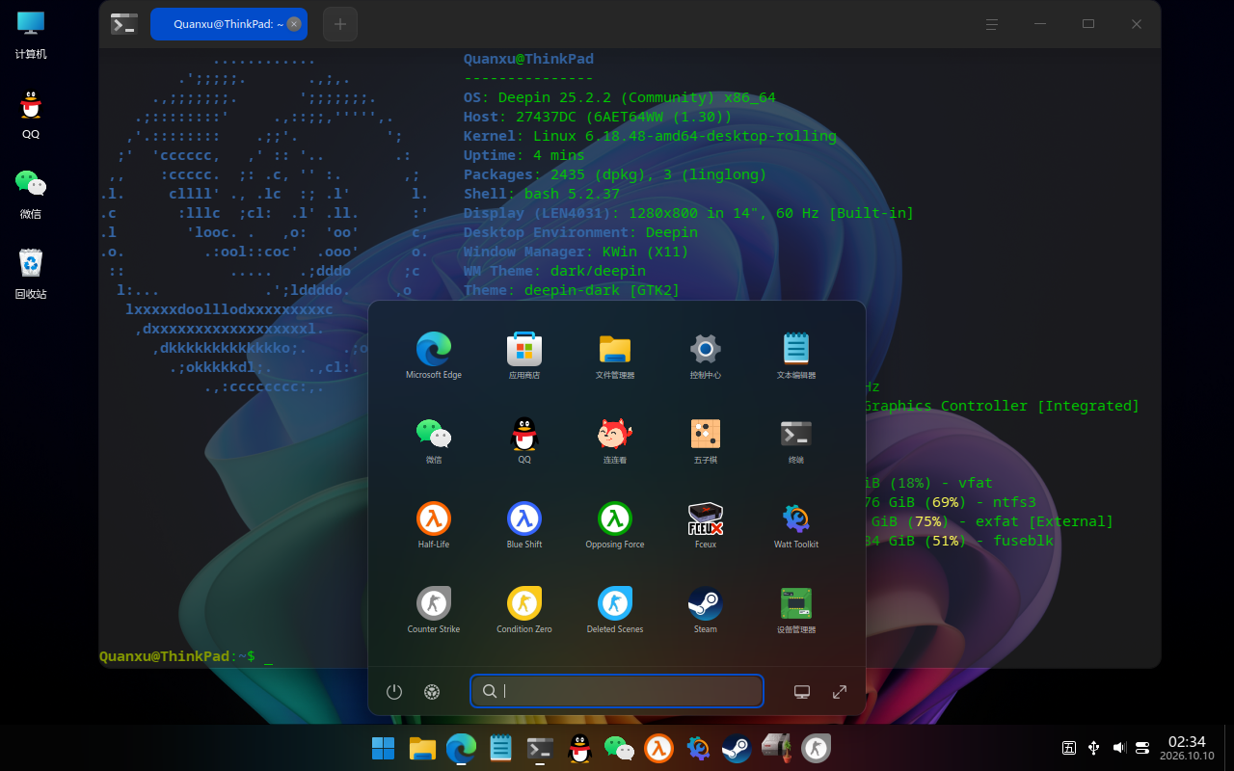Screen dimensions: 1234x771
Task: Click the monitor icon in launcher footer
Action: tap(801, 691)
